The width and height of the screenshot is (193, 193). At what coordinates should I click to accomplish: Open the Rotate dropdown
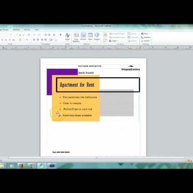(x=133, y=41)
